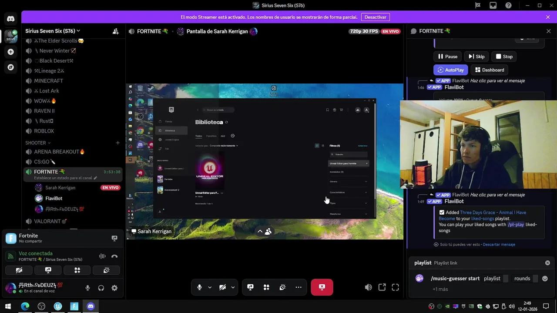Pause the music playback
This screenshot has height=313, width=557.
coord(447,57)
